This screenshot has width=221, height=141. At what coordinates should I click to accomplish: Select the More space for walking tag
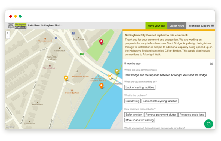[x=140, y=120]
